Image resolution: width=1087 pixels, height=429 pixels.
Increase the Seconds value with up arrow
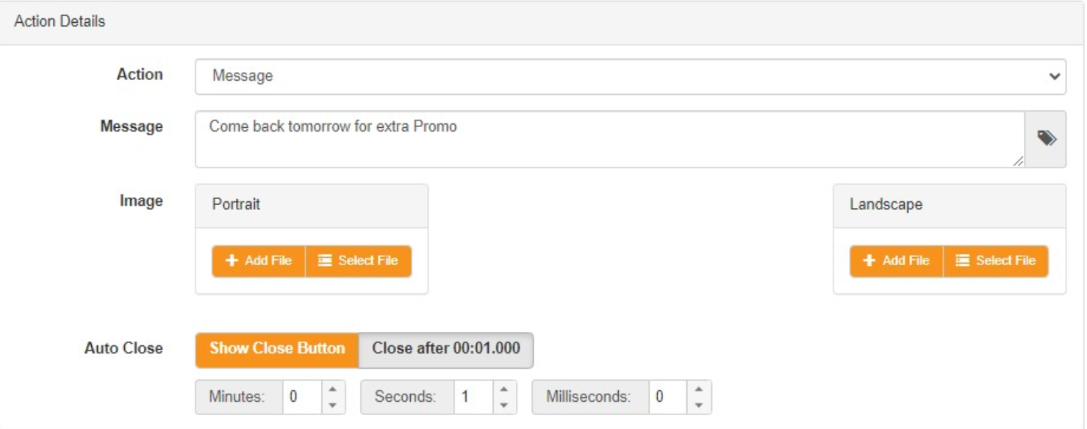point(505,391)
